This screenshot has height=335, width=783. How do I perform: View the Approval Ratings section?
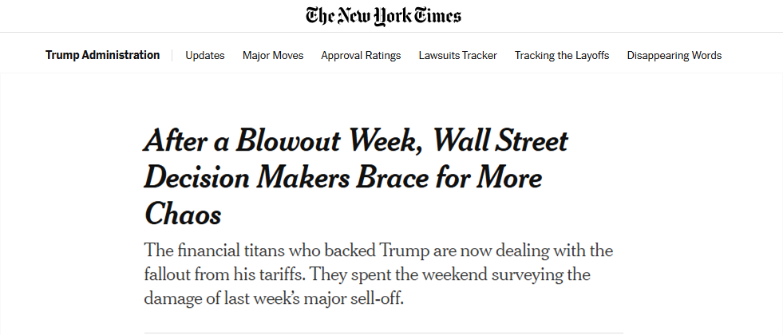[x=361, y=55]
